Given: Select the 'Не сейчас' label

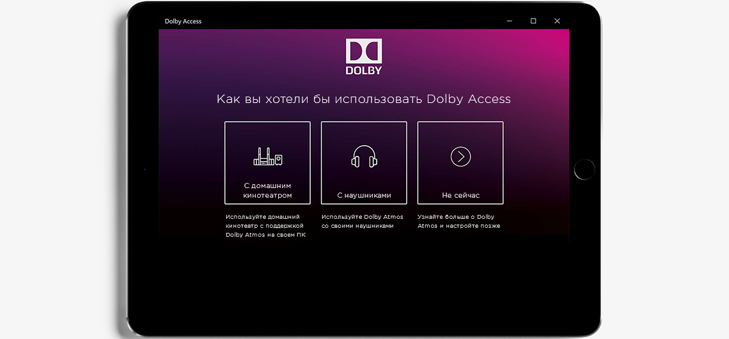Looking at the screenshot, I should [x=460, y=195].
